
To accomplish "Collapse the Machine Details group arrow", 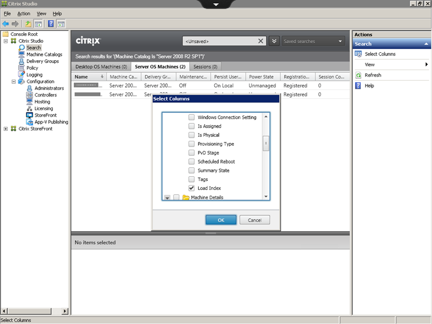I will tap(167, 197).
